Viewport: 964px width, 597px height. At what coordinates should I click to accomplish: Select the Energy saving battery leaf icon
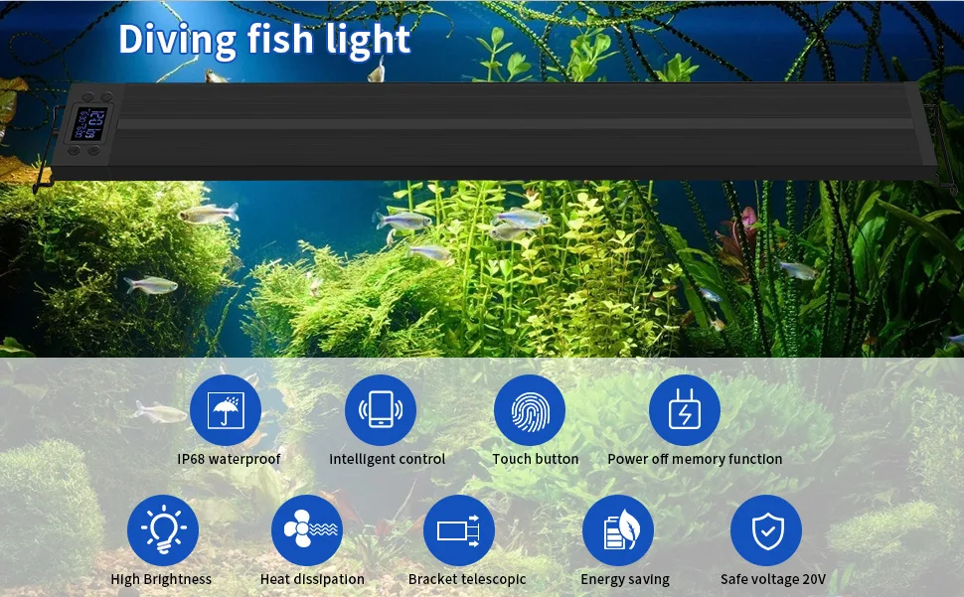coord(618,530)
